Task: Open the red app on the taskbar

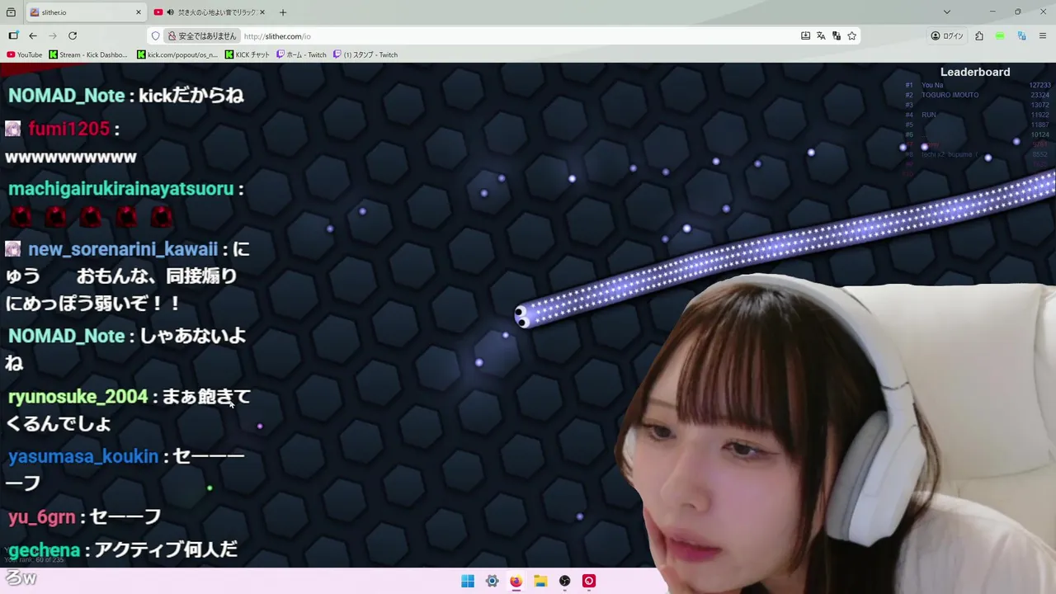Action: coord(588,581)
